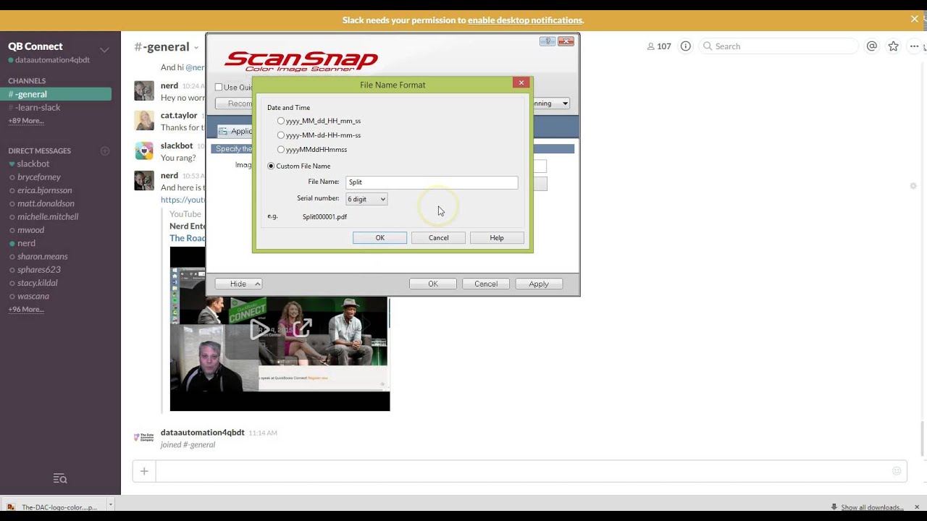Click Show all downloads link
The image size is (927, 521).
click(867, 507)
